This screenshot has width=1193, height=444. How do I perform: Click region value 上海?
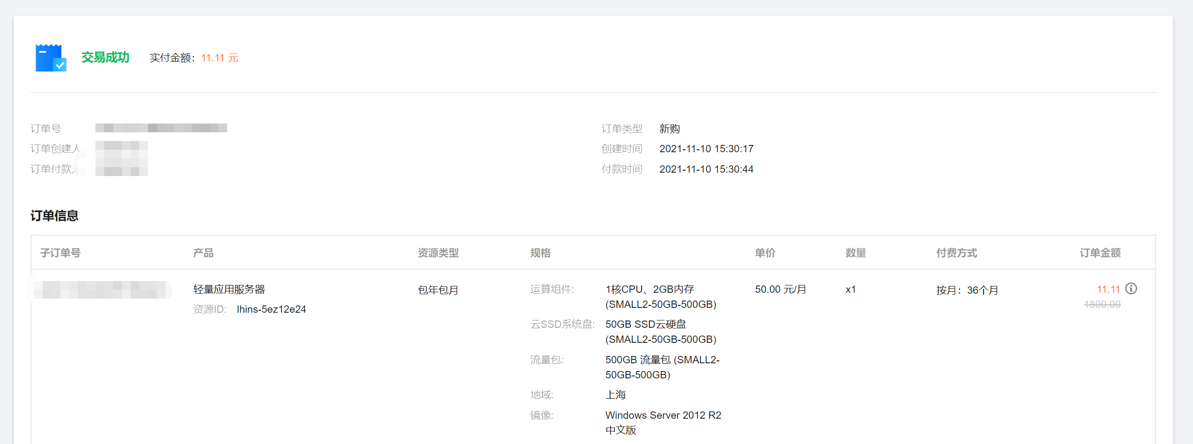[616, 395]
